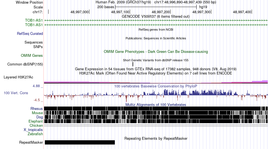Screen dimensions: 268x149
Task: Click the second TOB1-AS1 track label
Action: (x=34, y=25)
